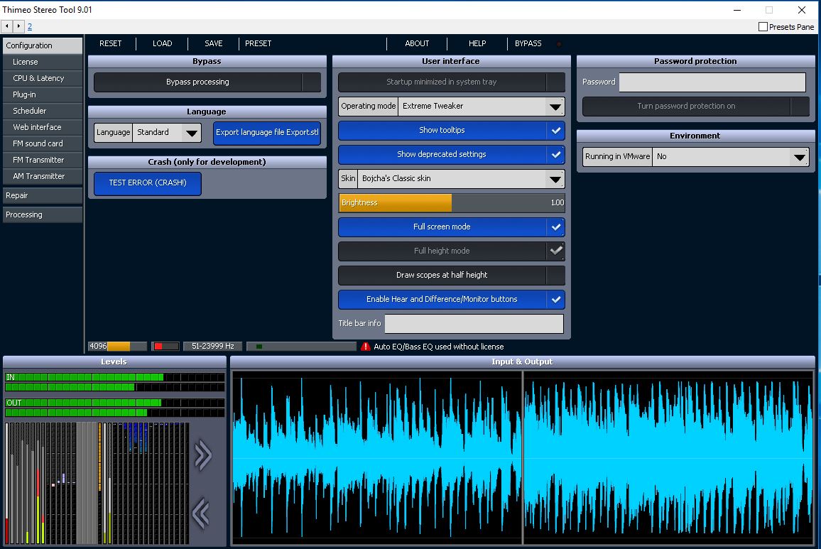Click the 51-23999 Hz readout
821x549 pixels.
212,347
